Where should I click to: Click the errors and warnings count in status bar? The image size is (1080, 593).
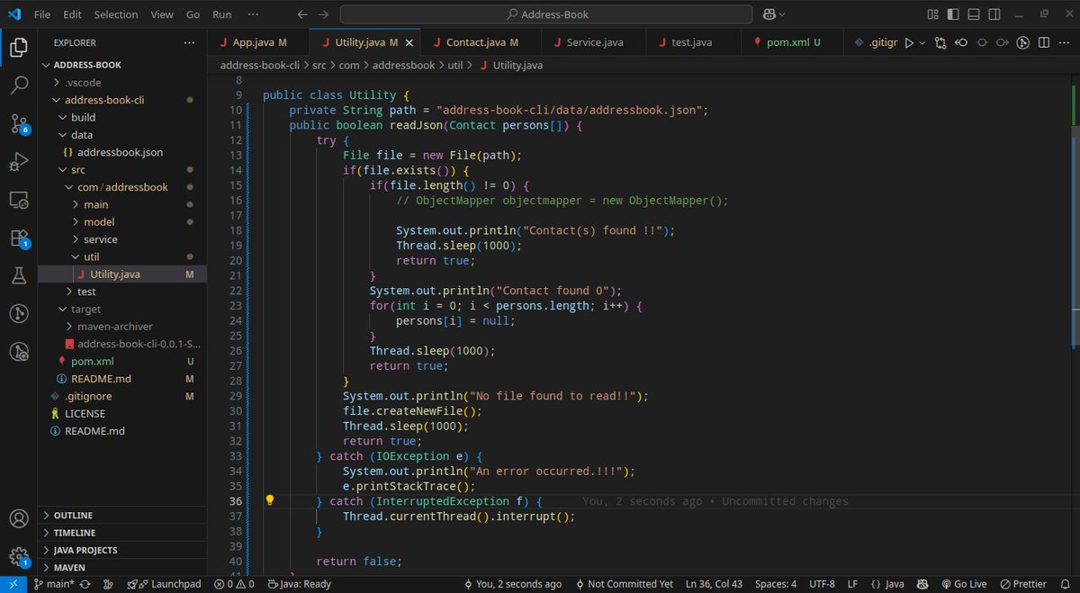[x=233, y=584]
